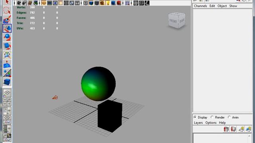Select the Universal Manipulator tool
255x143 pixels.
click(x=7, y=55)
